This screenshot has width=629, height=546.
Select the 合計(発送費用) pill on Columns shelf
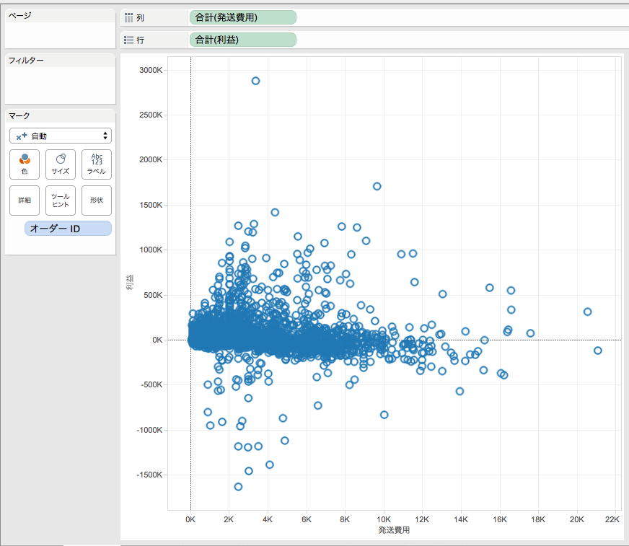242,17
